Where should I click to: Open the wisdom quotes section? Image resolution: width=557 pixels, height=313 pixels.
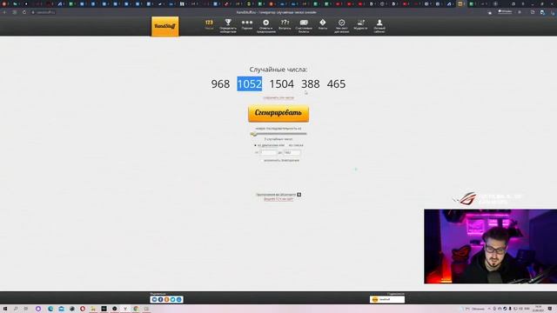click(360, 25)
